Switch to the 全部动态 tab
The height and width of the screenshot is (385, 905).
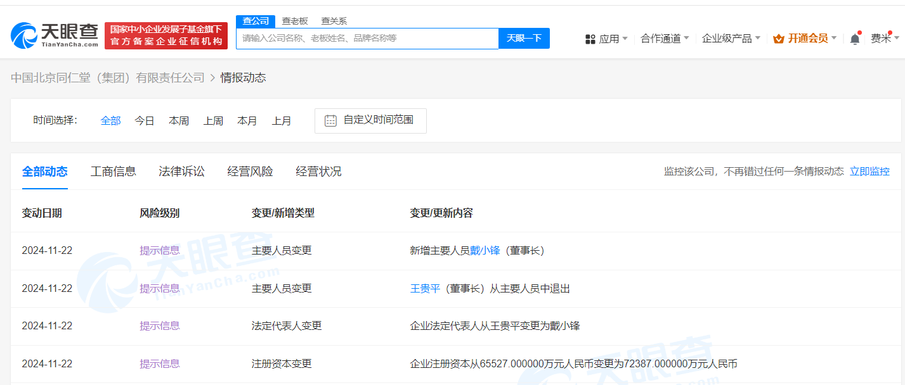pyautogui.click(x=45, y=172)
